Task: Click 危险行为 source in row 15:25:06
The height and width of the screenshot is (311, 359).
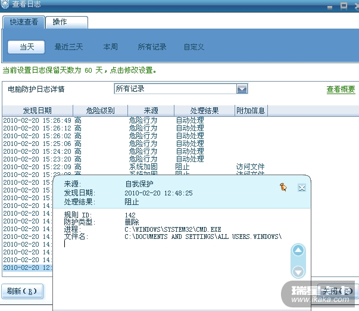Action: point(143,144)
